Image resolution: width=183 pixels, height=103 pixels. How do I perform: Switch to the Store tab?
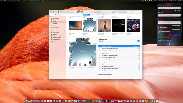tap(107, 15)
